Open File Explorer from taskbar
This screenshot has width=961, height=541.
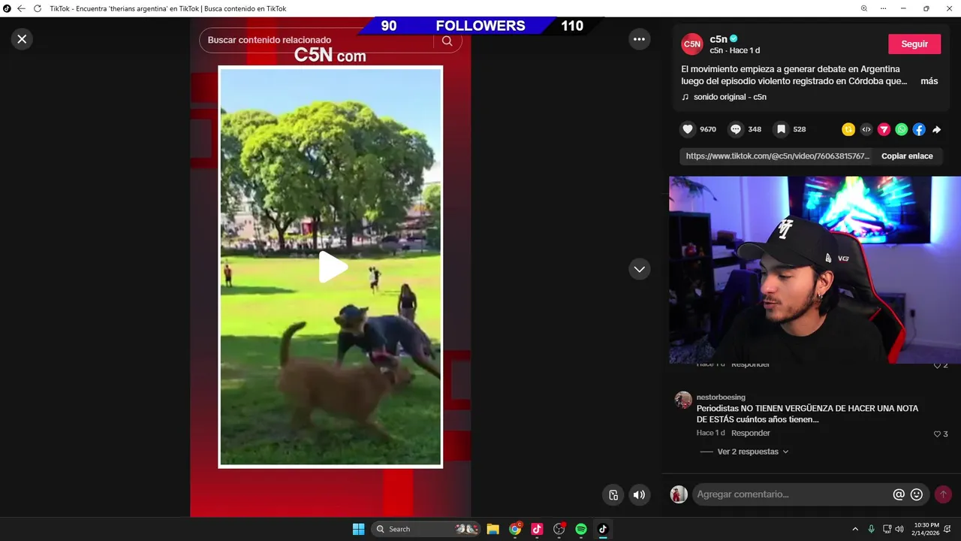pos(493,529)
